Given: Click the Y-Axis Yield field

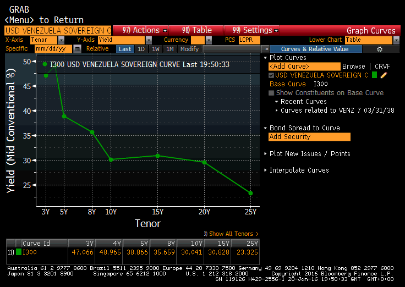Looking at the screenshot, I should (122, 40).
